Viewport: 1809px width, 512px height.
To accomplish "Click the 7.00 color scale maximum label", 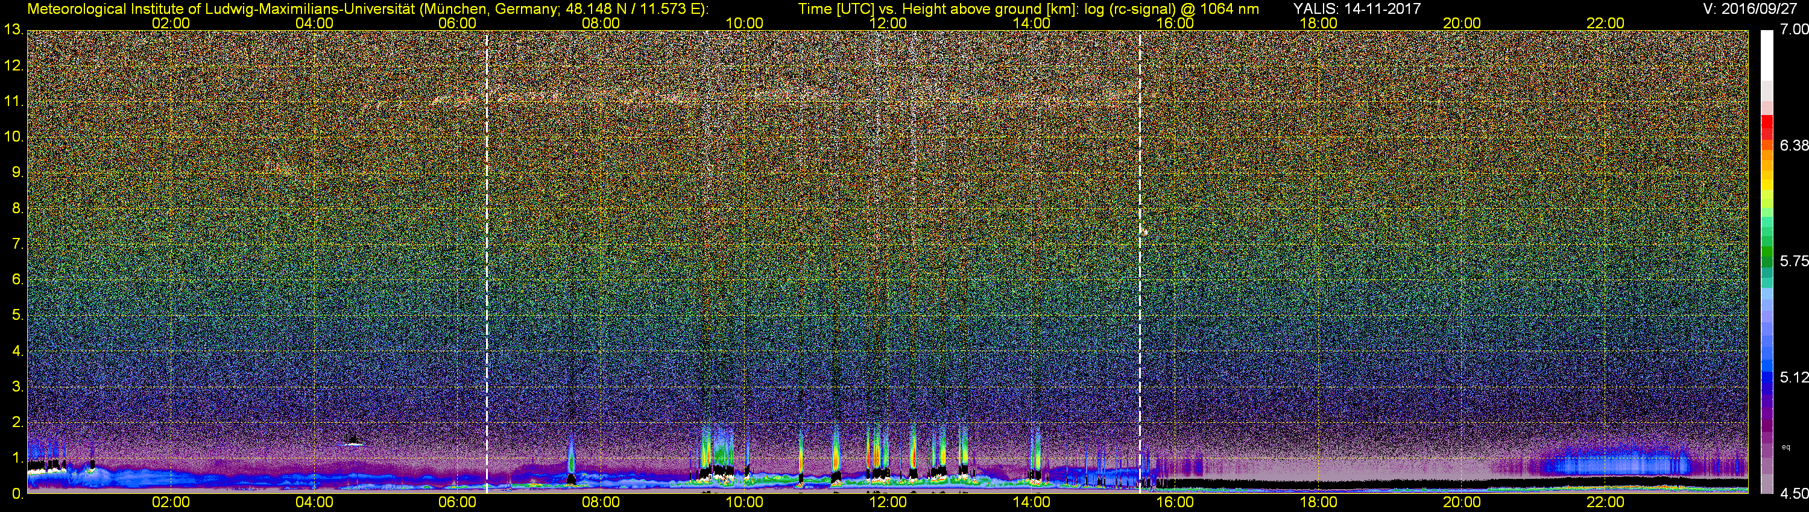I will click(x=1793, y=30).
